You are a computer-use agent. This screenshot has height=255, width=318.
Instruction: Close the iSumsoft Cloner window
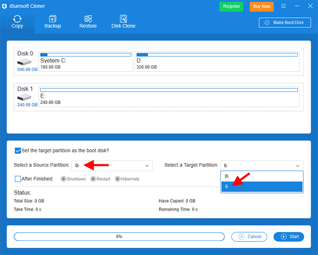(311, 6)
